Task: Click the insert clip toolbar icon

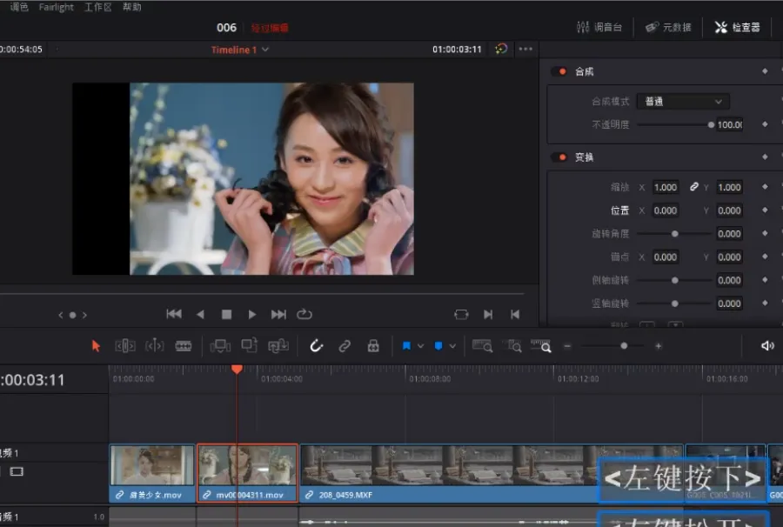Action: (220, 346)
